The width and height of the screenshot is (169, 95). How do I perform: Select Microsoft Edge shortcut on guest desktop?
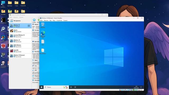(x=43, y=34)
